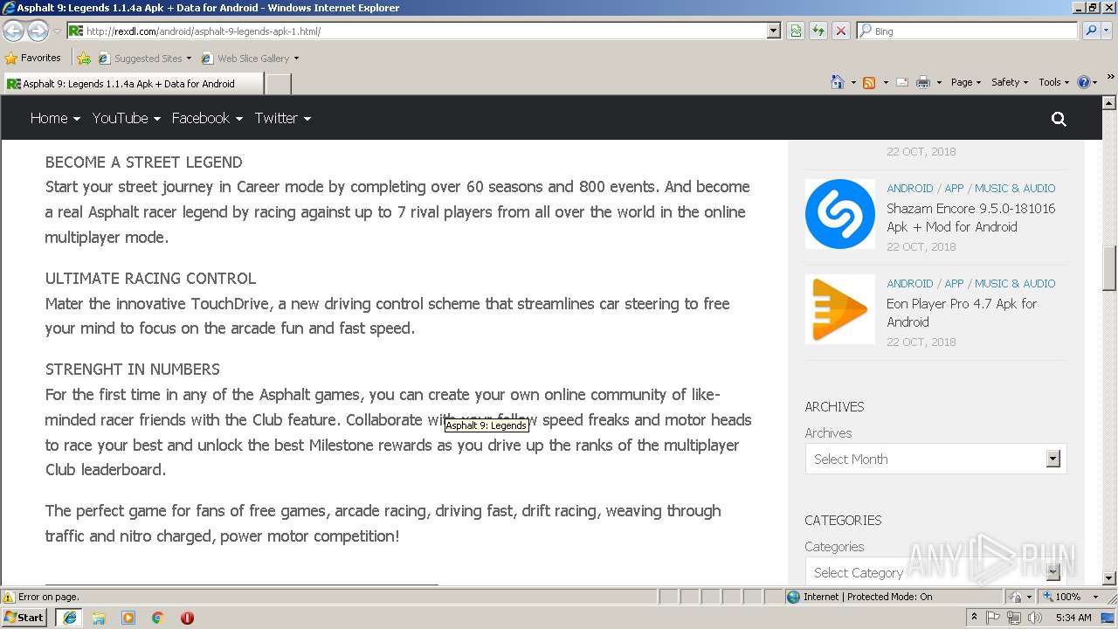Open the Favorites star button
The width and height of the screenshot is (1118, 629).
pos(33,58)
